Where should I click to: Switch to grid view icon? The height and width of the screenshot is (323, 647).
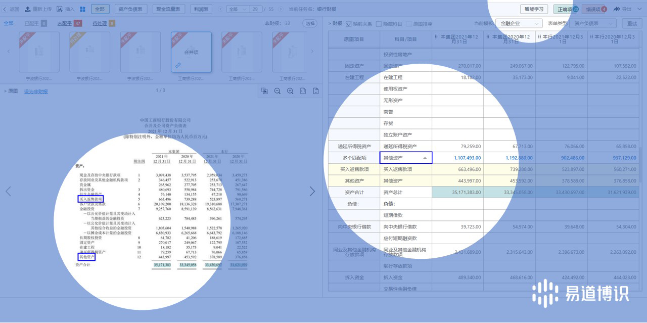coord(82,9)
